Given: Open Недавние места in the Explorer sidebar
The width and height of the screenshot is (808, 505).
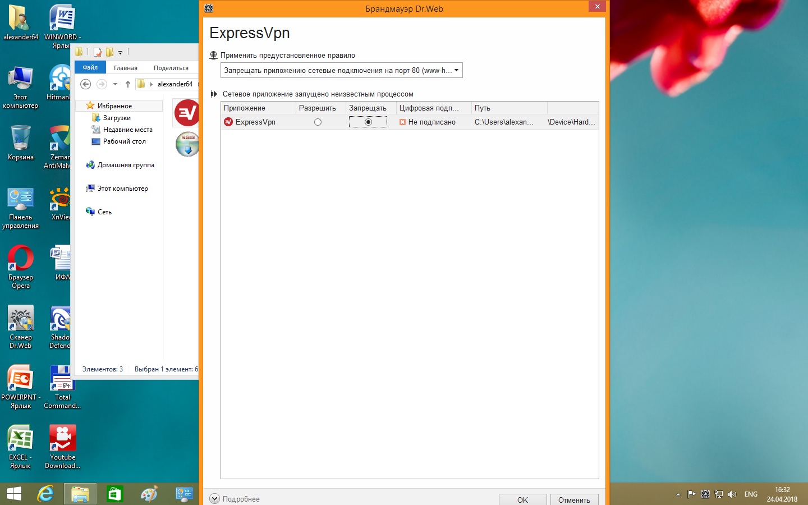Looking at the screenshot, I should pos(127,130).
